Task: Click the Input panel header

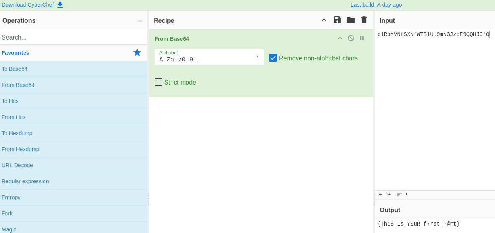Action: coord(435,20)
